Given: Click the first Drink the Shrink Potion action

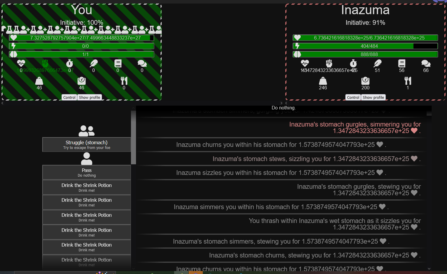Looking at the screenshot, I should tap(87, 187).
